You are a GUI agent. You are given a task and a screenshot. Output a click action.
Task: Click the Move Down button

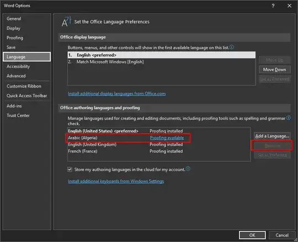275,69
